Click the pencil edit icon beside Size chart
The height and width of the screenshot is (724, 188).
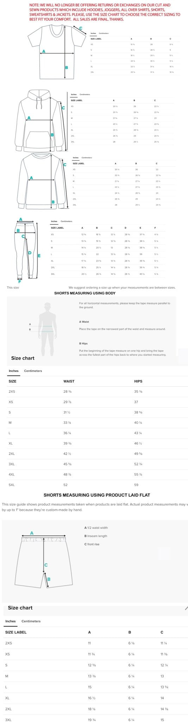click(x=186, y=608)
